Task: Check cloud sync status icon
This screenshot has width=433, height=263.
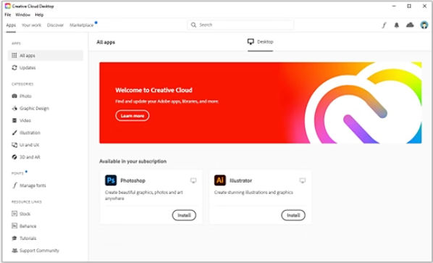Action: (410, 25)
